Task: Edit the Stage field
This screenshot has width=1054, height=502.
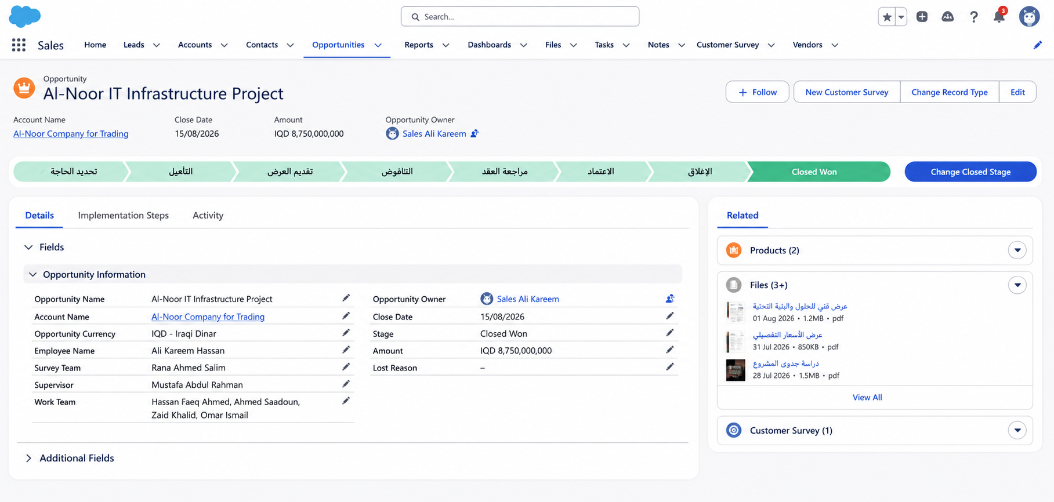Action: [x=670, y=333]
